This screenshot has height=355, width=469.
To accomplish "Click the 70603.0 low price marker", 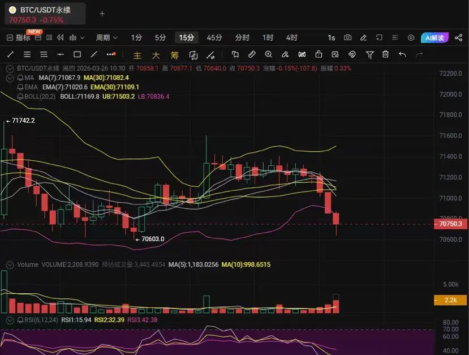I will tap(150, 239).
